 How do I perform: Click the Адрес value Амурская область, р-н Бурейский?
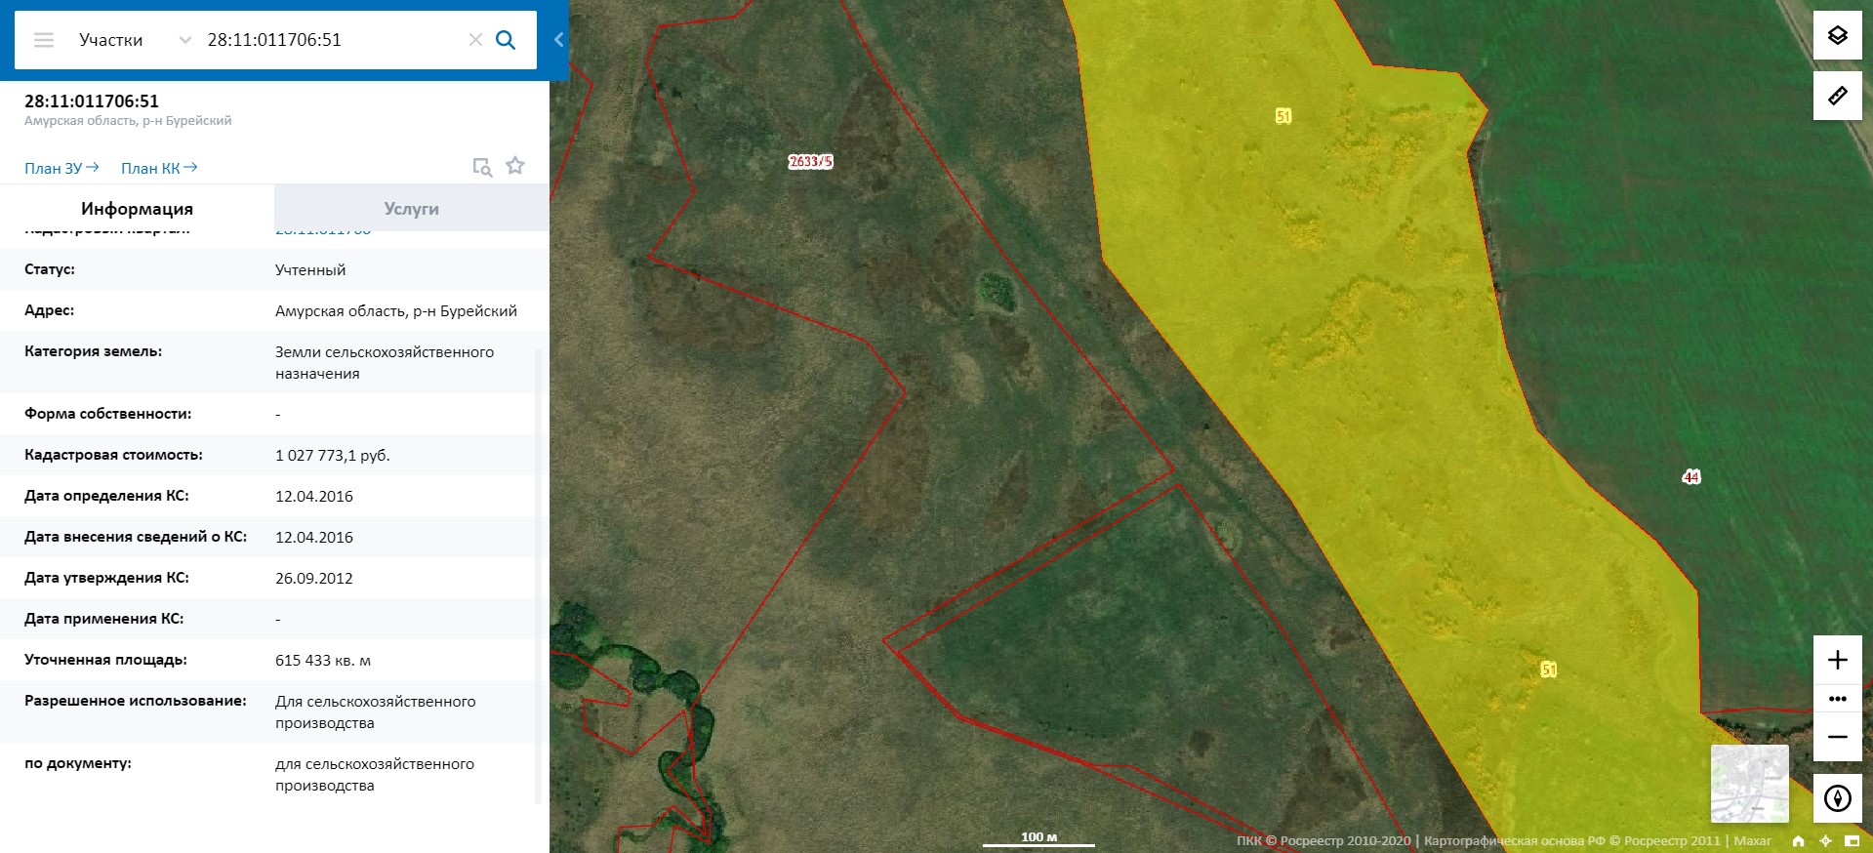(396, 310)
